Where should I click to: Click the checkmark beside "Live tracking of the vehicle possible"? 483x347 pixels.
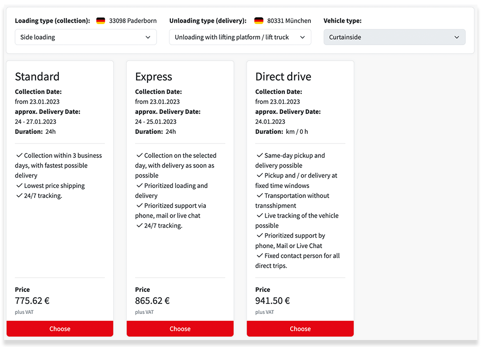click(x=259, y=215)
